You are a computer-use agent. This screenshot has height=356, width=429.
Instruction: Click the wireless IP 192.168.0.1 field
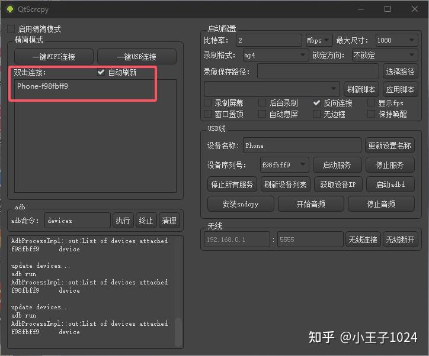236,240
